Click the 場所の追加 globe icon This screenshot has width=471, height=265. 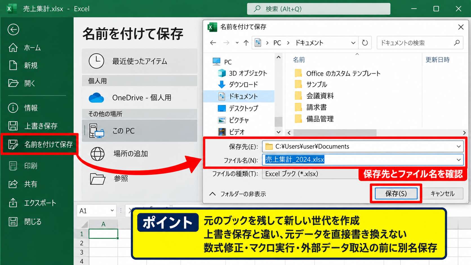click(97, 154)
